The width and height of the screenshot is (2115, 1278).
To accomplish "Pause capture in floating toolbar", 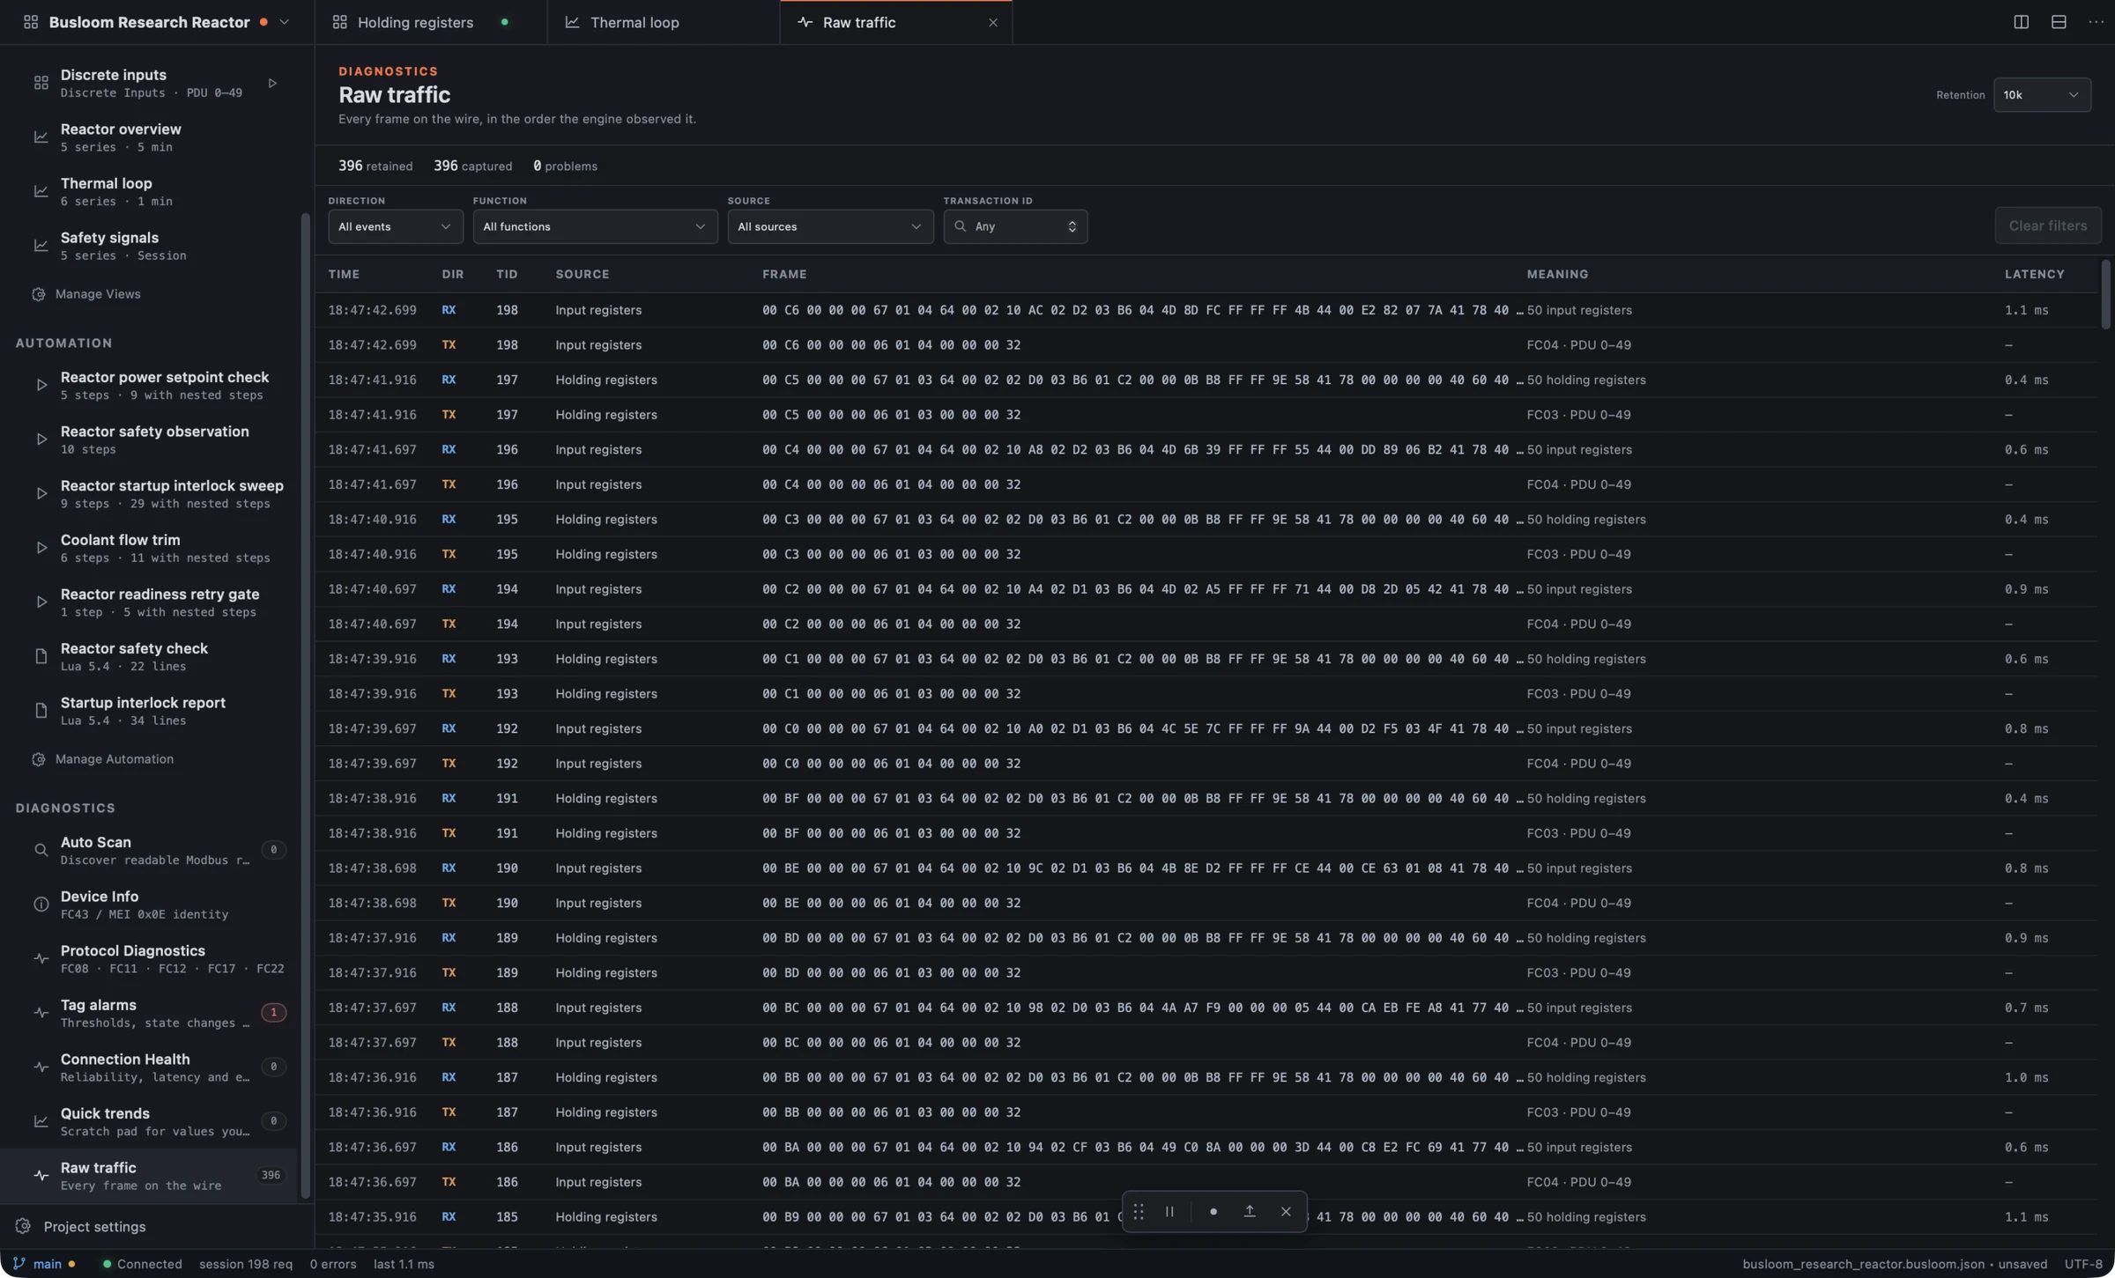I will click(1169, 1212).
